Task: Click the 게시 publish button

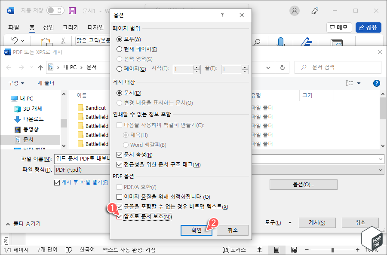Action: pos(317,222)
